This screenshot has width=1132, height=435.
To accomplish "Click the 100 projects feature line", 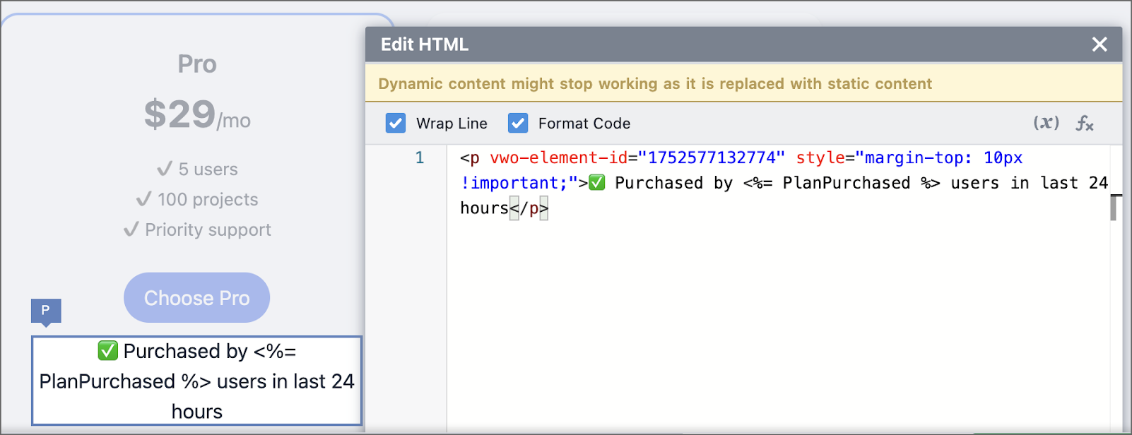I will [x=197, y=200].
